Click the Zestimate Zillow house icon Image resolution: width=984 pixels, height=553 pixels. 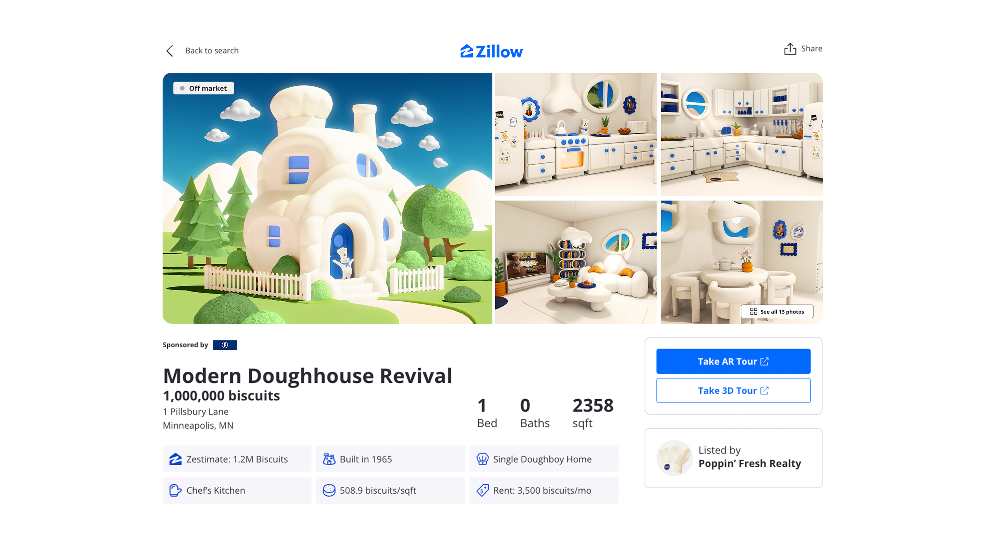point(176,459)
